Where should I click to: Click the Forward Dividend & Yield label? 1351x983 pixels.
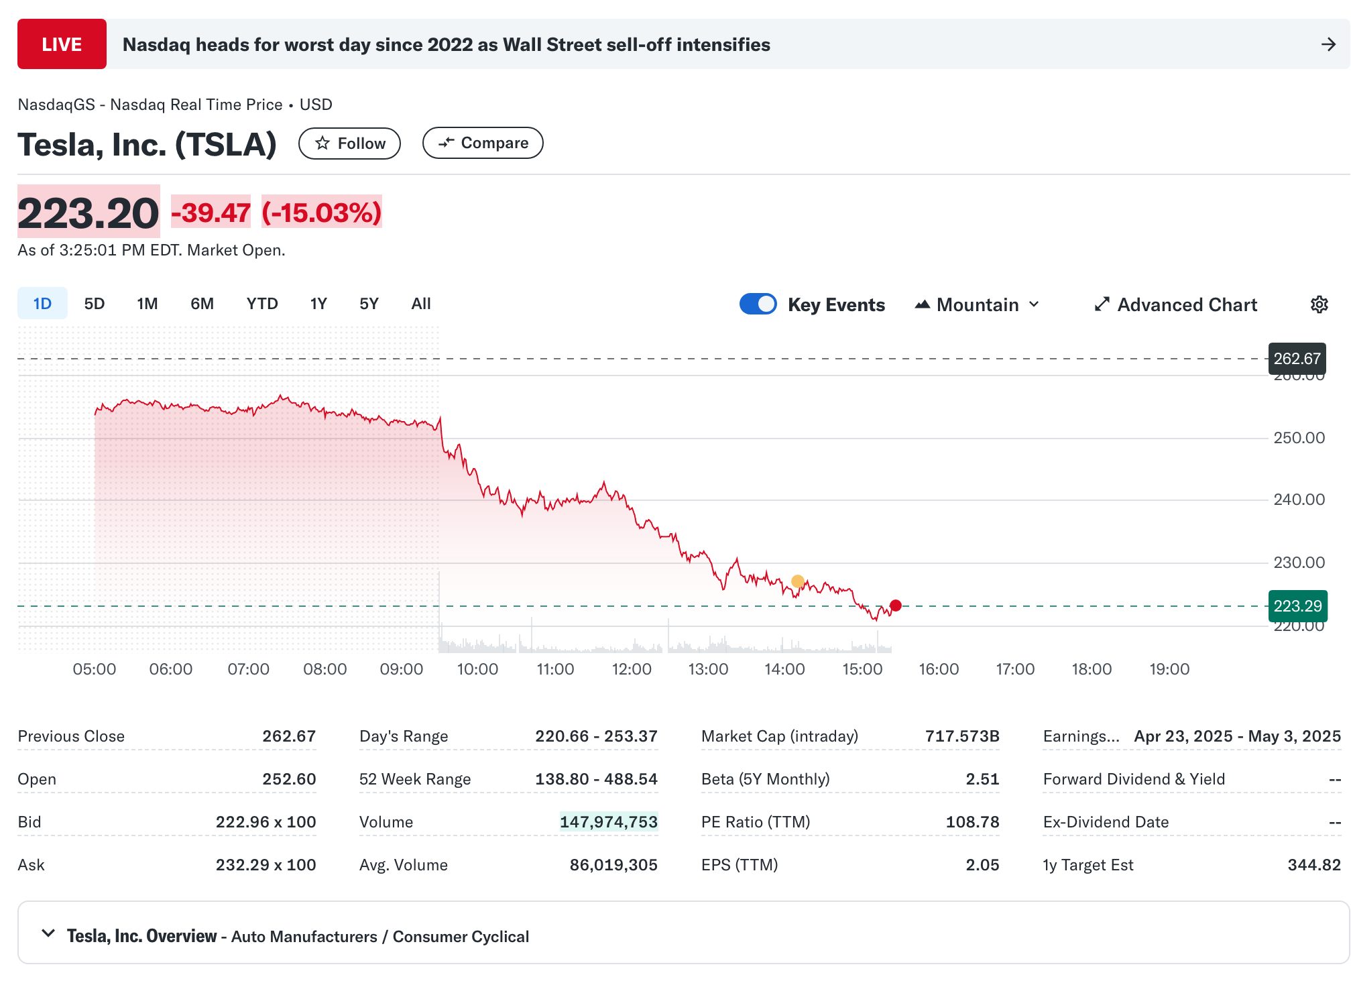click(1134, 779)
